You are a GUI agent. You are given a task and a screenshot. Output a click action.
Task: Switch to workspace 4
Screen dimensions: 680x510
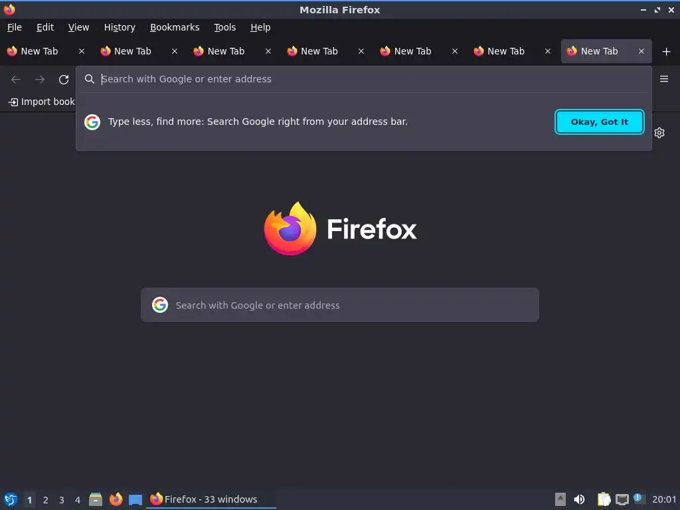(78, 500)
